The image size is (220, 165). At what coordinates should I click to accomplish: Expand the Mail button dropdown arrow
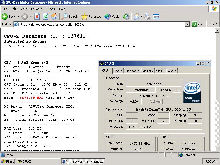click(x=141, y=16)
